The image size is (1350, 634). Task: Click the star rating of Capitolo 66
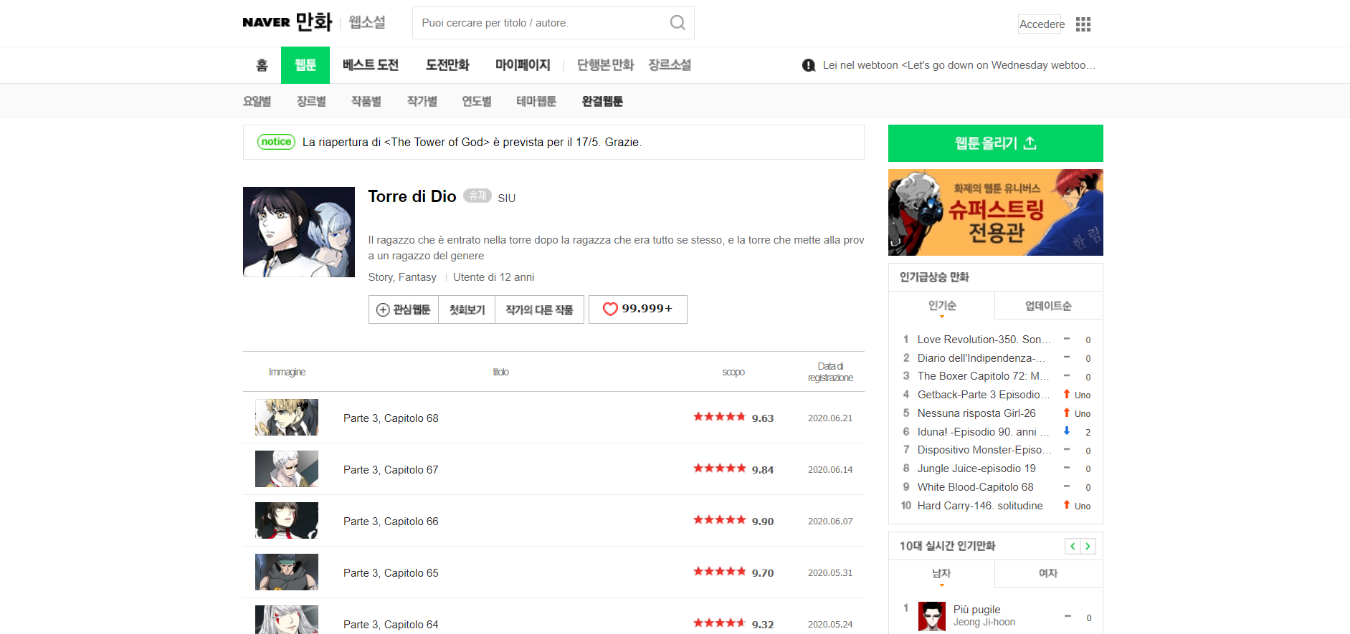coord(719,520)
